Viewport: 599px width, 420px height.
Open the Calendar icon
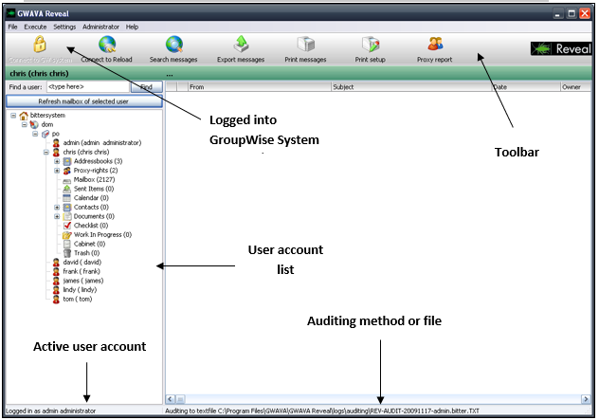[x=67, y=198]
